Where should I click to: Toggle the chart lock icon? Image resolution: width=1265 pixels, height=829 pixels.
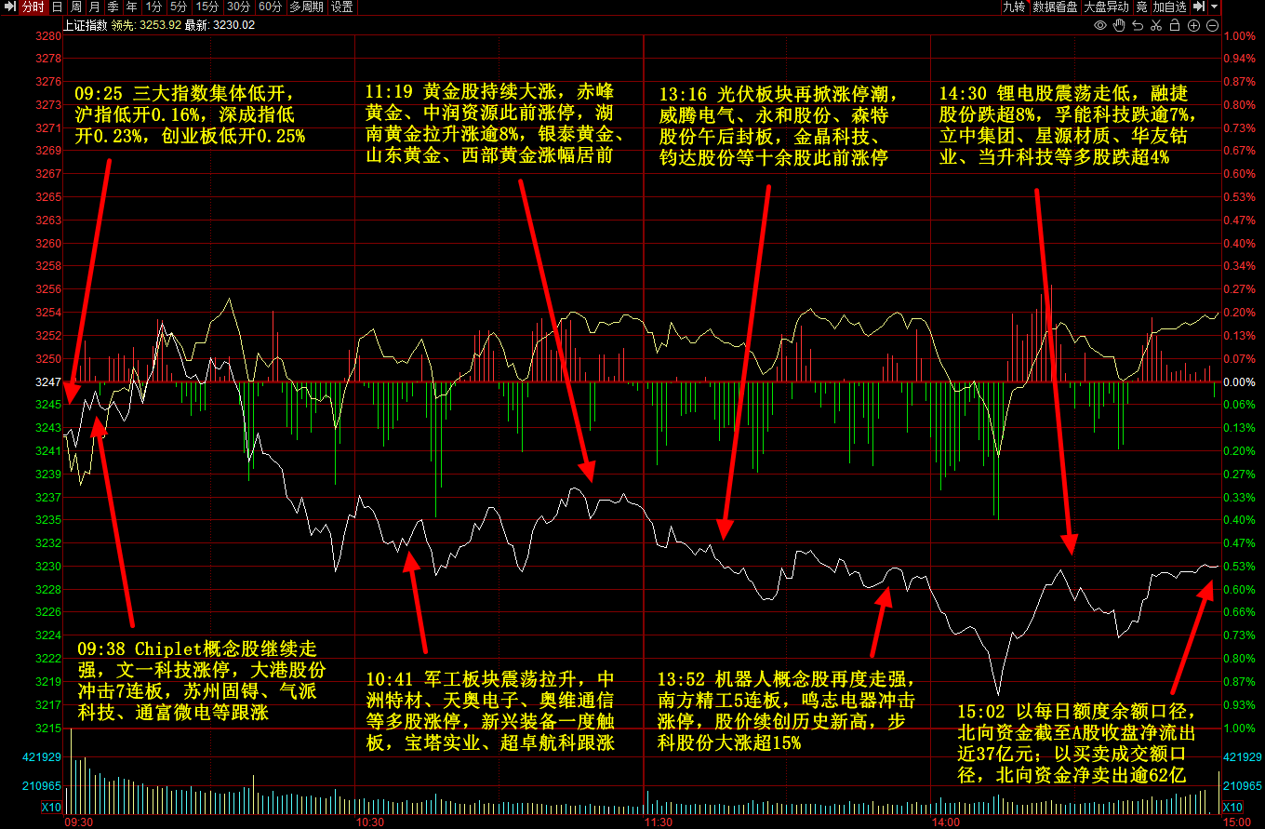[1176, 25]
